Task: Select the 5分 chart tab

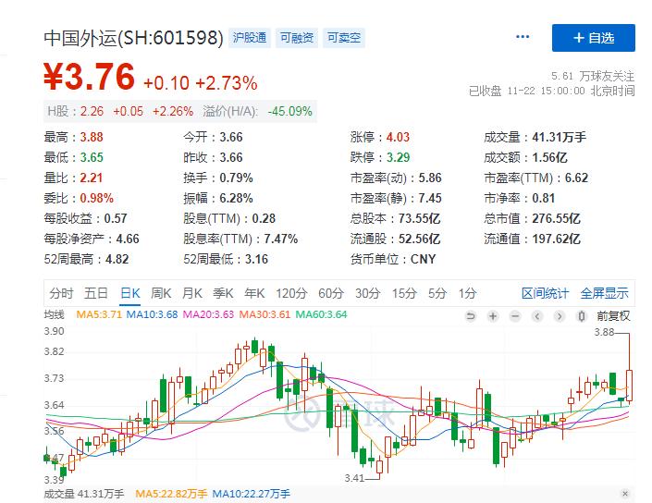Action: [x=437, y=293]
